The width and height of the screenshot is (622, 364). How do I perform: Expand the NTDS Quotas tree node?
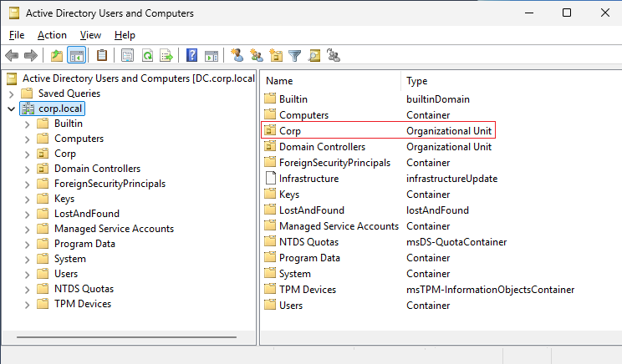(27, 290)
